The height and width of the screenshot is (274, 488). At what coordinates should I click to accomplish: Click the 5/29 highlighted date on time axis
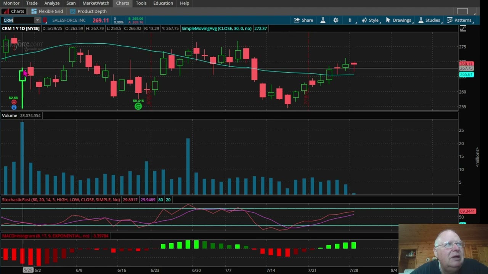point(28,270)
